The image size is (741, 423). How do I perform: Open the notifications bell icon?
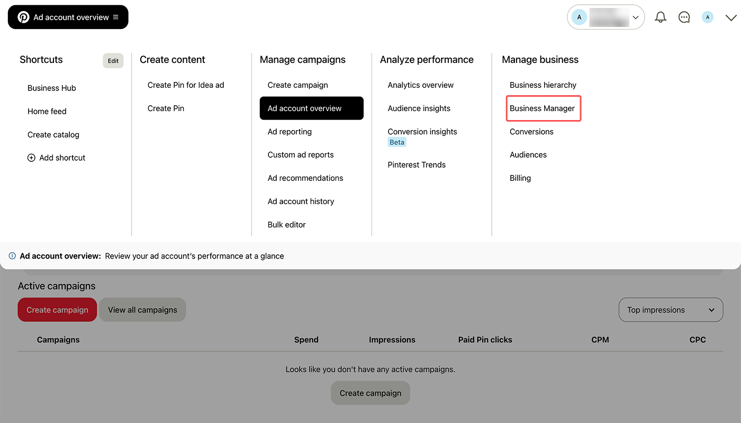(661, 17)
